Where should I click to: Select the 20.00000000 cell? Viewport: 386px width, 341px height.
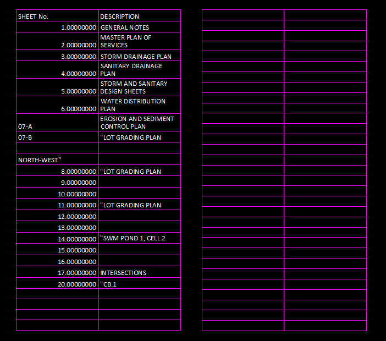[57, 283]
